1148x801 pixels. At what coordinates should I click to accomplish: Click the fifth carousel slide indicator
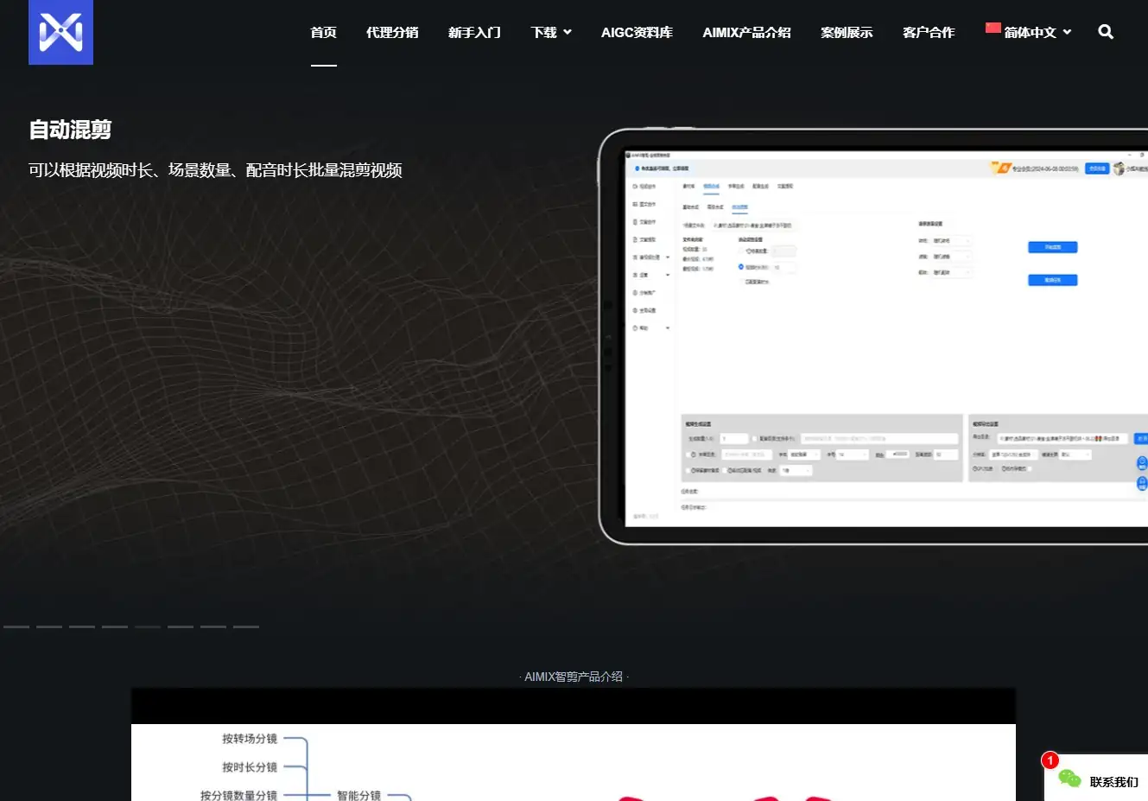click(x=148, y=626)
